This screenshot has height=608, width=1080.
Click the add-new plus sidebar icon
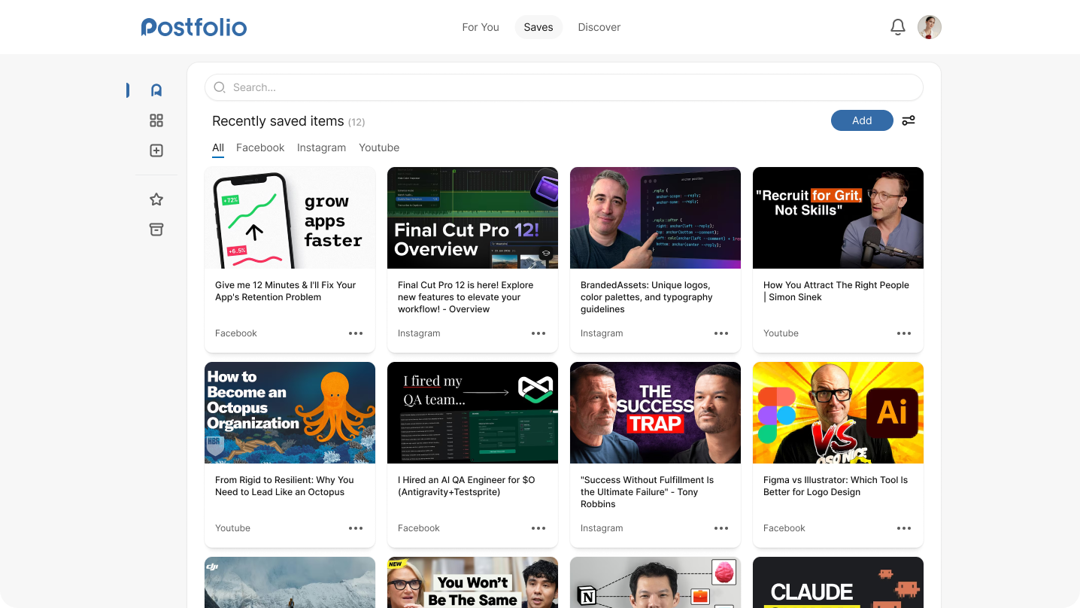[x=156, y=150]
